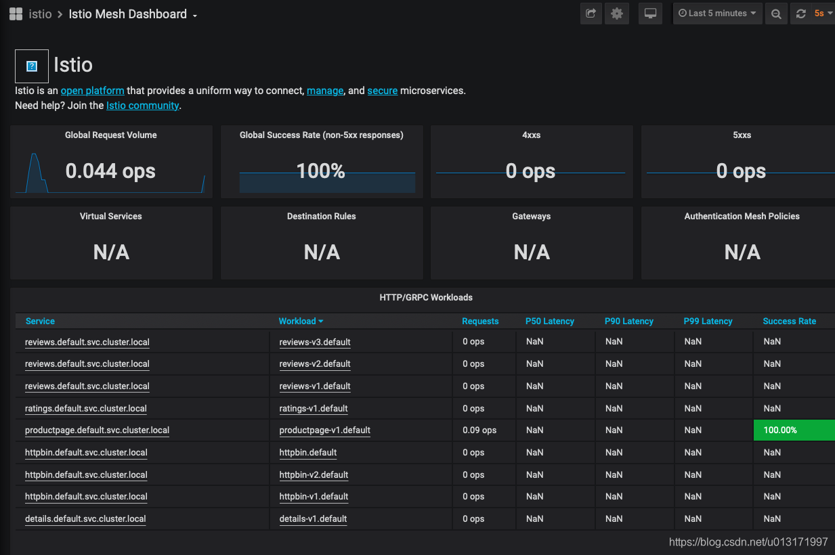Open the reviews-v1.default workload link

tap(315, 386)
